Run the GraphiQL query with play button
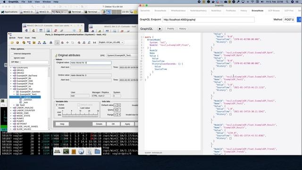Image resolution: width=302 pixels, height=170 pixels. tap(159, 29)
